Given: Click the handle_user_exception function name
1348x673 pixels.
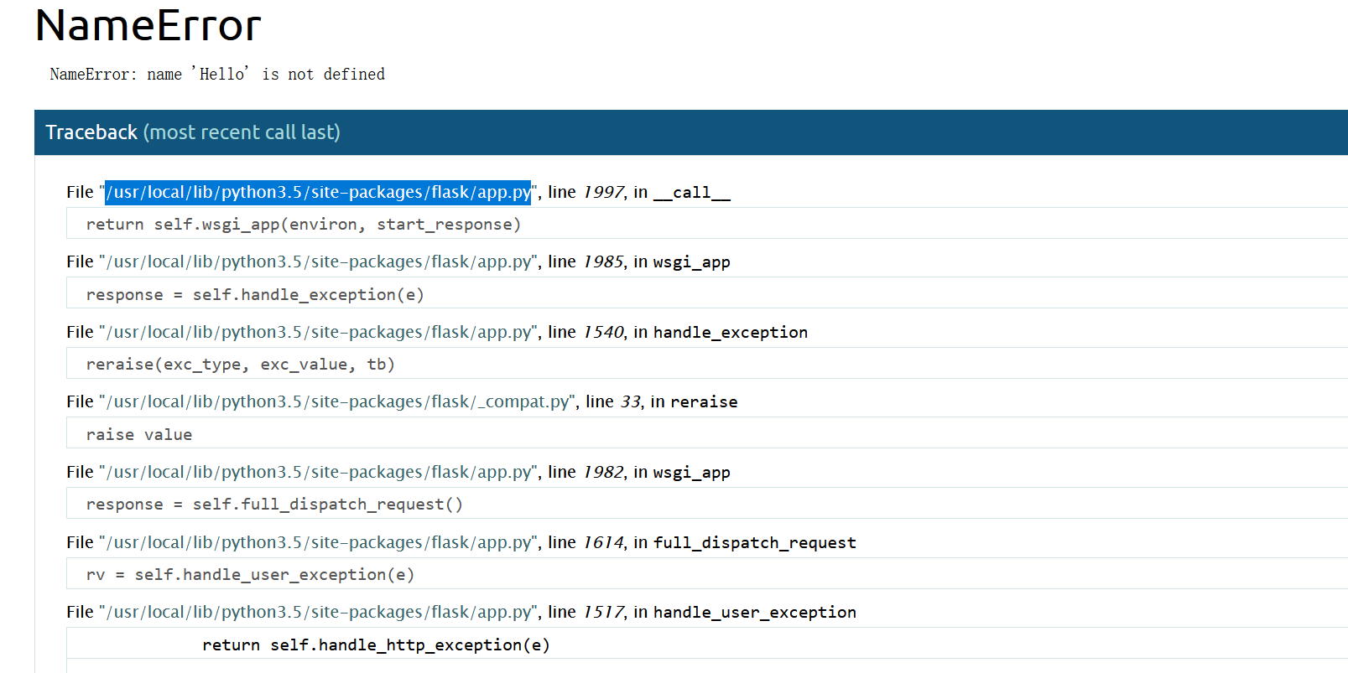Looking at the screenshot, I should (754, 613).
